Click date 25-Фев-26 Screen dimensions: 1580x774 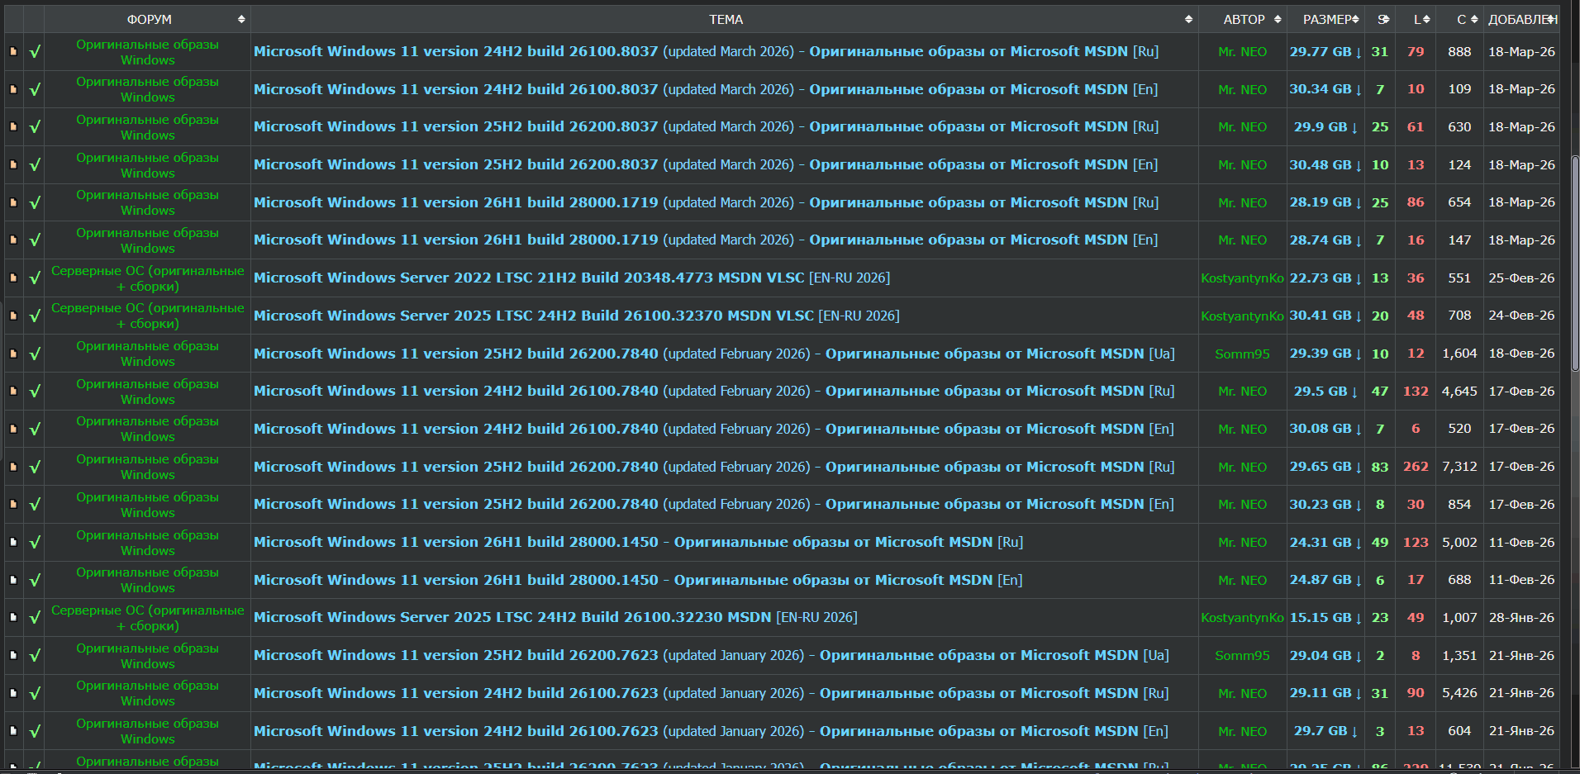point(1521,278)
